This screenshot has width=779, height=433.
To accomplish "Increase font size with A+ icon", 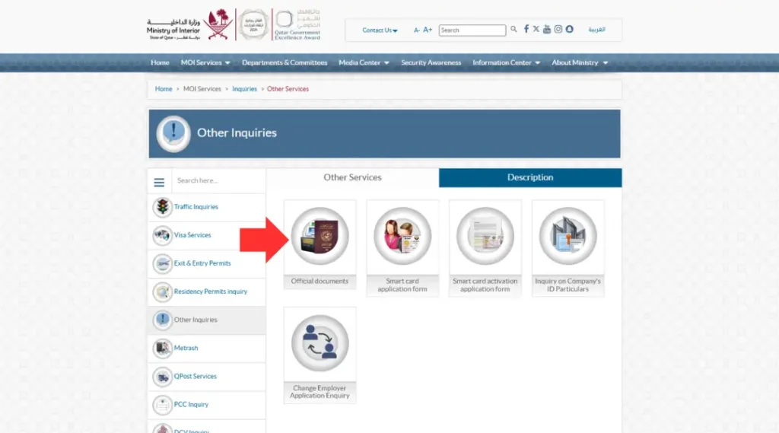I will tap(428, 30).
